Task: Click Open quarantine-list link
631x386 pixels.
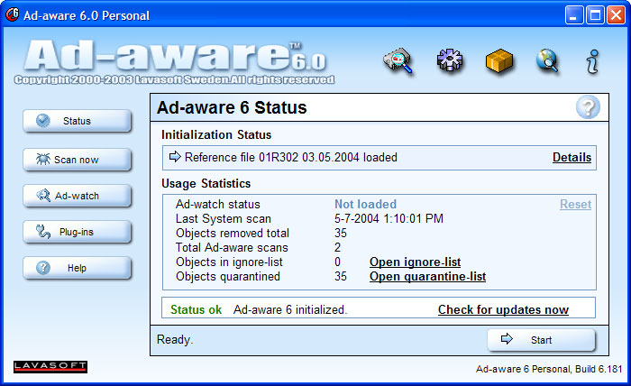Action: 428,277
